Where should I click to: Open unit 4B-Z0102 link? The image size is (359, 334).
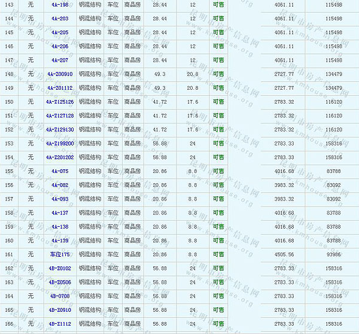pyautogui.click(x=60, y=268)
